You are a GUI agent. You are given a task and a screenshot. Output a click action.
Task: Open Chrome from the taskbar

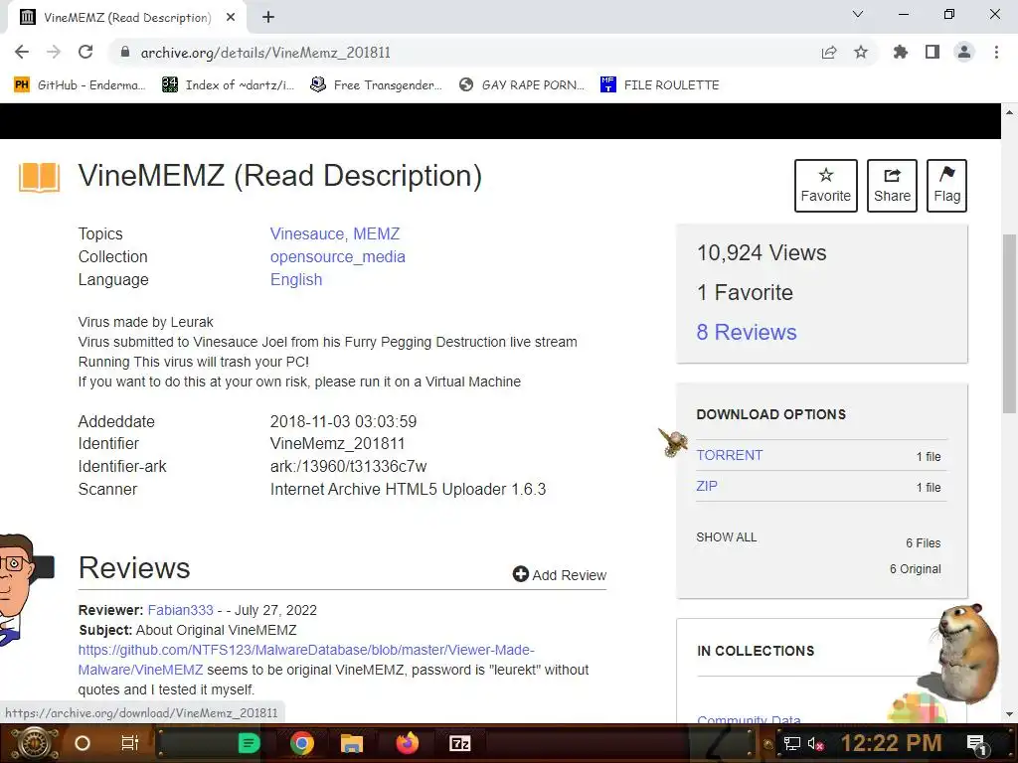point(302,743)
